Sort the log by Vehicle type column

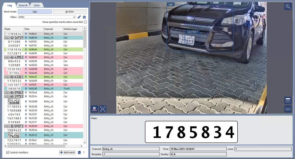tap(73, 29)
